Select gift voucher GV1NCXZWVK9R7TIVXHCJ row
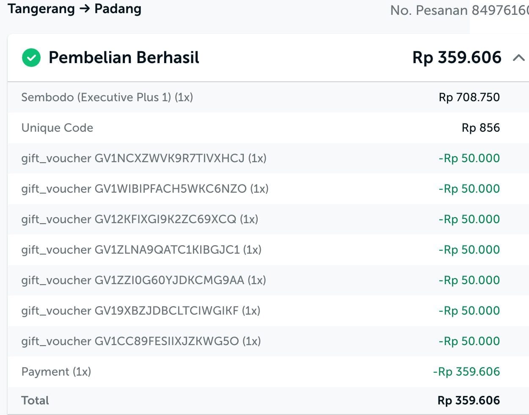529x415 pixels. click(x=144, y=158)
